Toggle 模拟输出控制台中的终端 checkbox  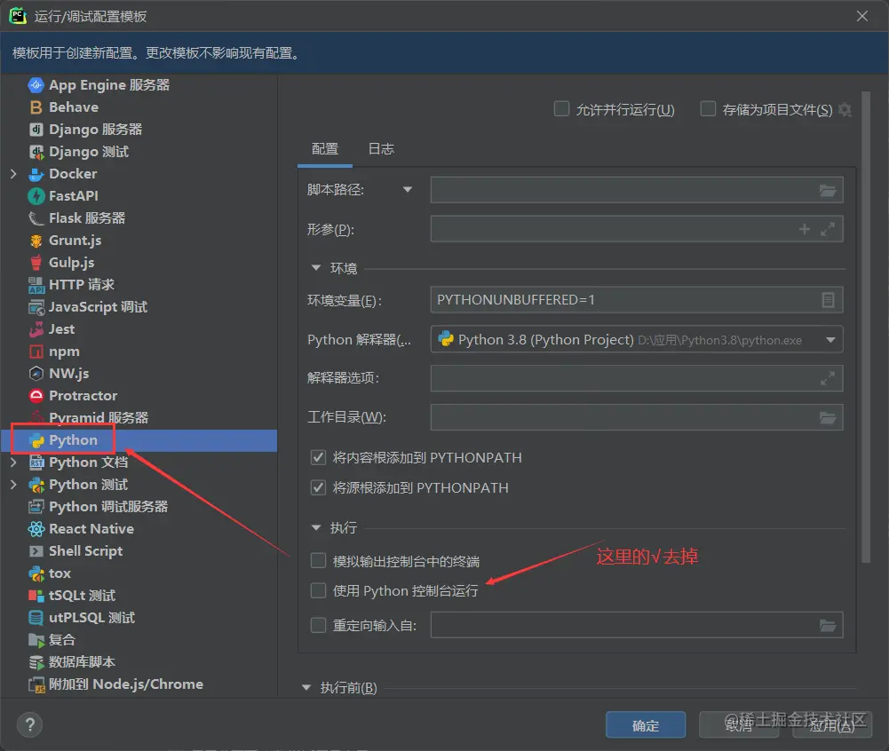(318, 561)
